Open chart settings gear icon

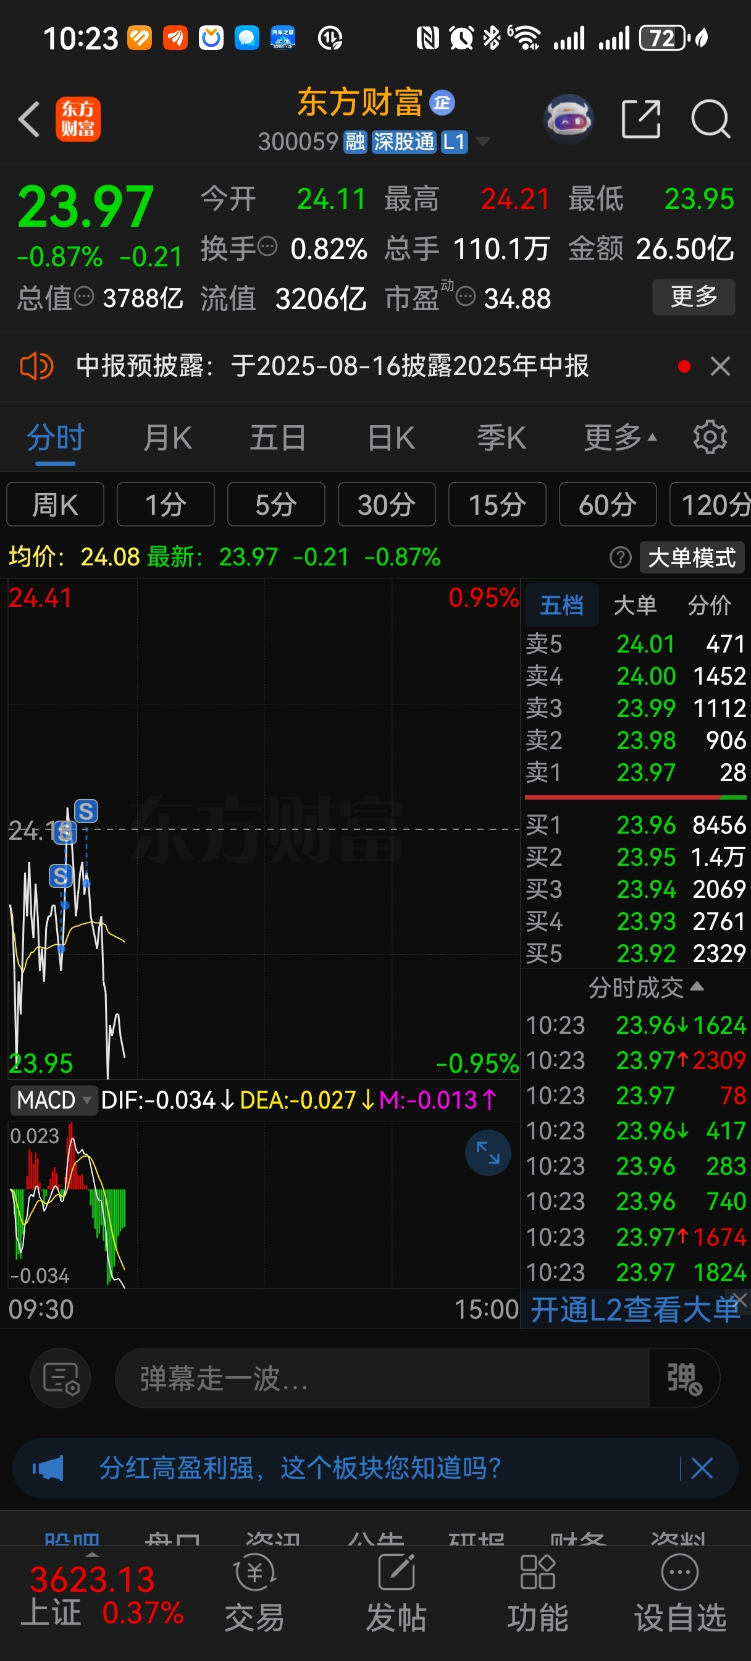pos(710,438)
